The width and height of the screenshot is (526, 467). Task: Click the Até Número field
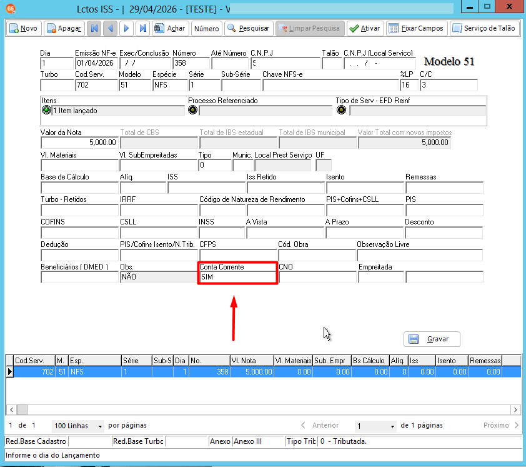pos(230,63)
